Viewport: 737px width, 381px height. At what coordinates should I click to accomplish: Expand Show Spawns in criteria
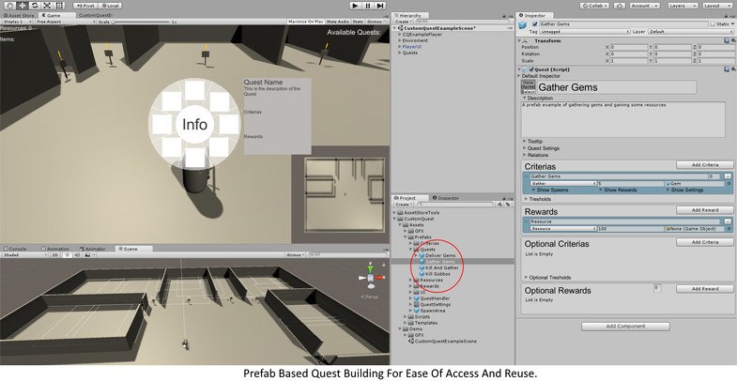point(550,190)
